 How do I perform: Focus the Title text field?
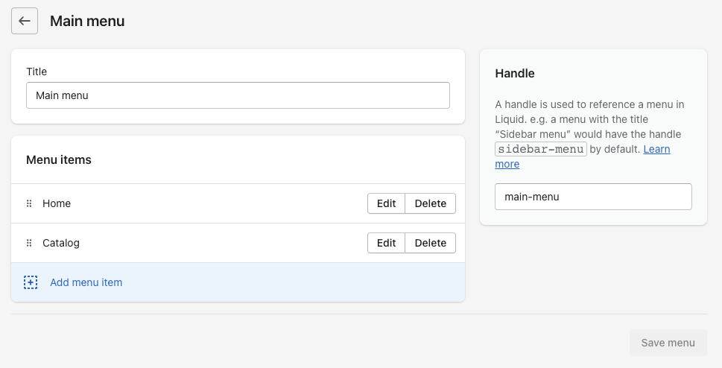point(238,95)
